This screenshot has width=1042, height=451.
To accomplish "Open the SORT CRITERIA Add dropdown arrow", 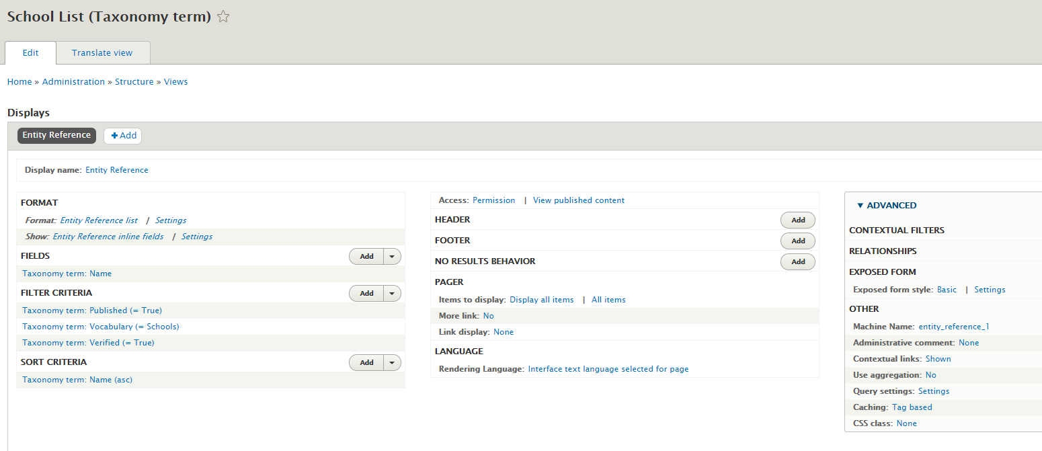I will pos(392,362).
